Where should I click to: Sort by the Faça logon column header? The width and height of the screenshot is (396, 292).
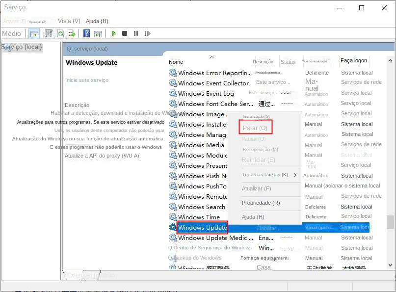(354, 61)
